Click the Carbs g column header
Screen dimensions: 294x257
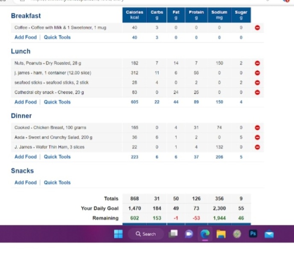coord(157,15)
